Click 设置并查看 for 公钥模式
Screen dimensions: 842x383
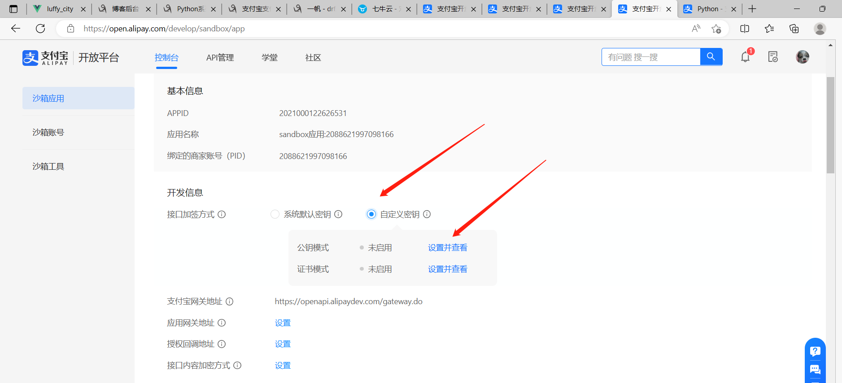(x=448, y=248)
